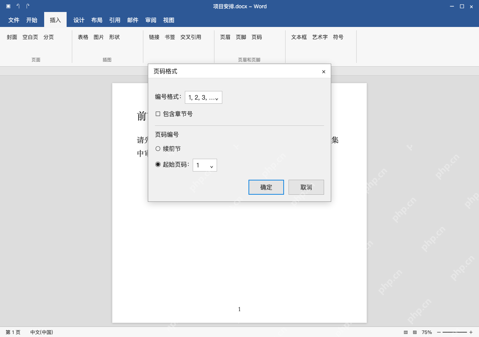479x337 pixels.
Task: Click 符号 in the ribbon
Action: (x=338, y=37)
